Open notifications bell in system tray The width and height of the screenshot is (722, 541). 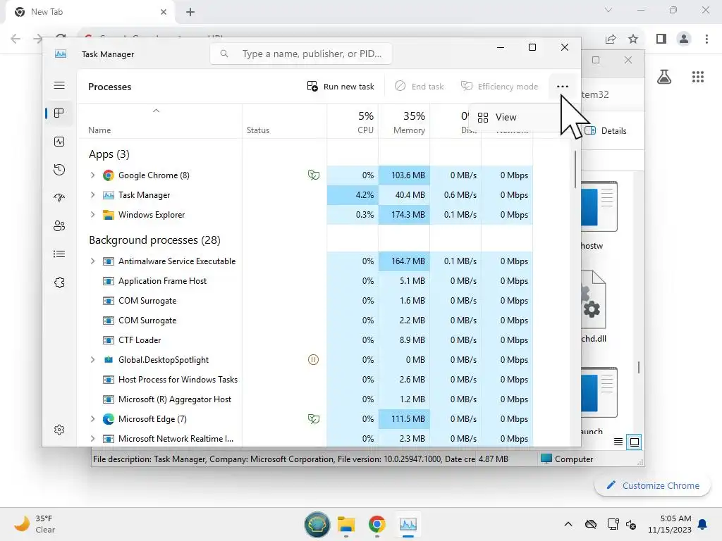702,524
